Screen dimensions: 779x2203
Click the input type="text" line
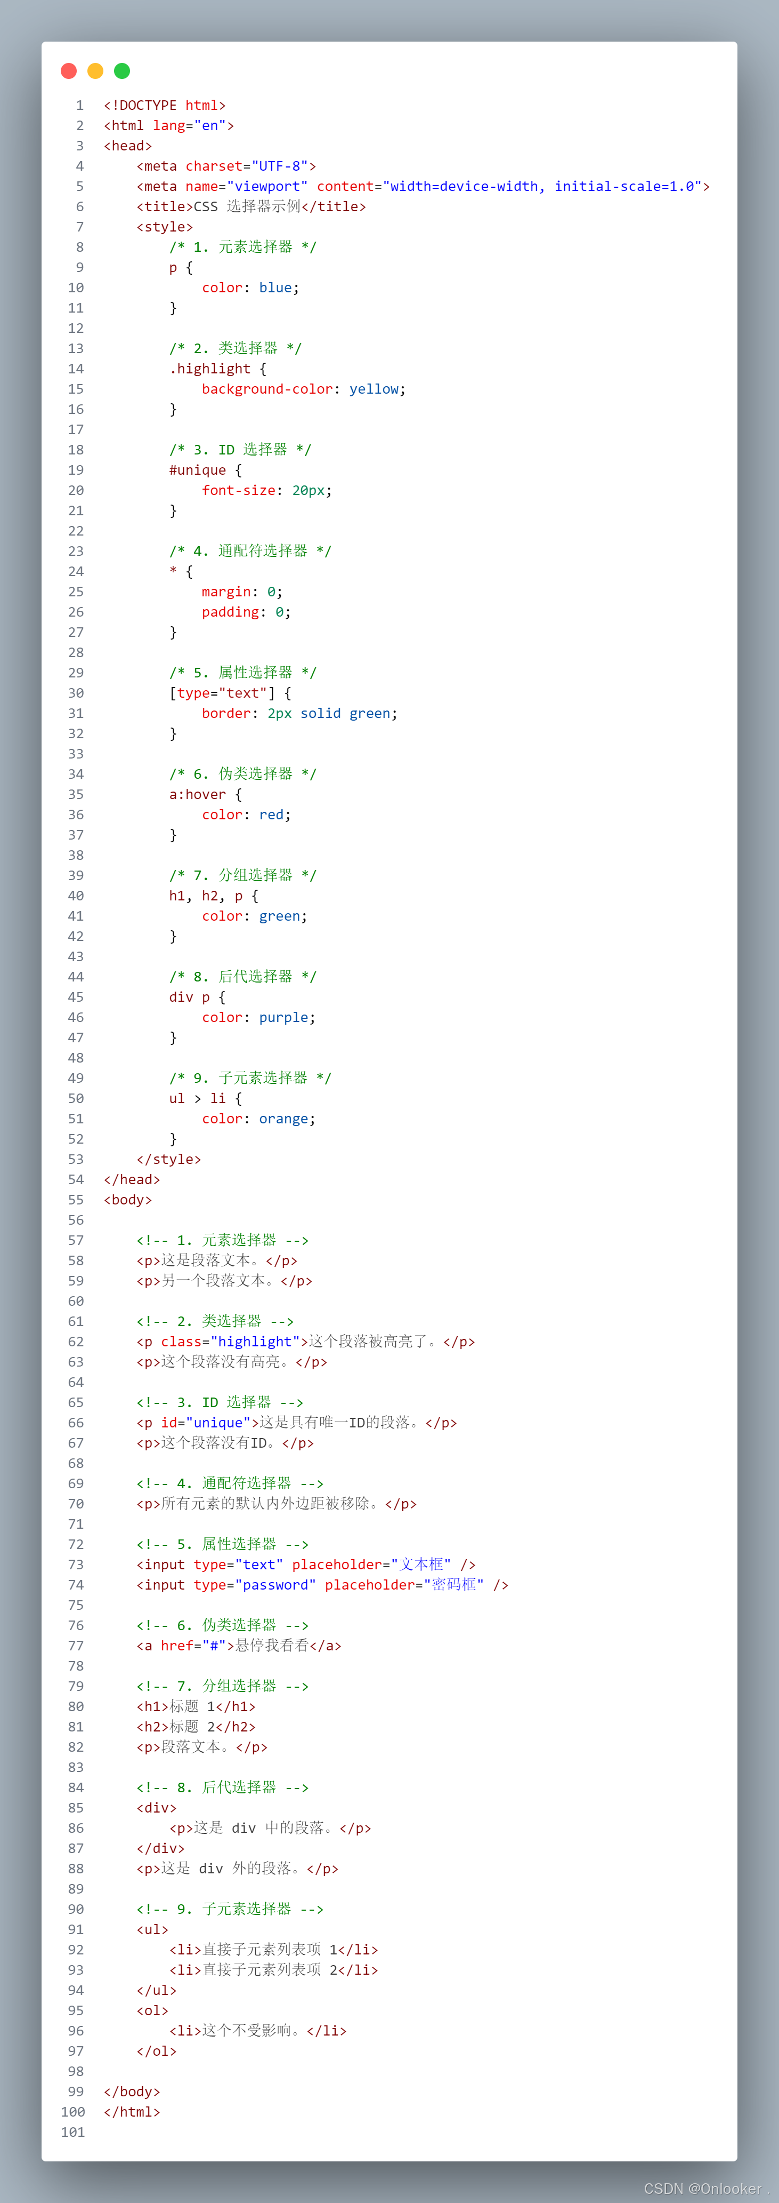click(306, 1565)
